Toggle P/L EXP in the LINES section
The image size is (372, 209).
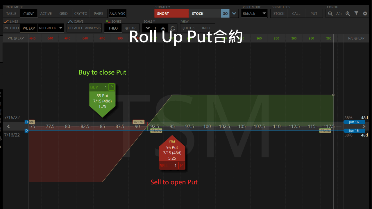pos(28,28)
